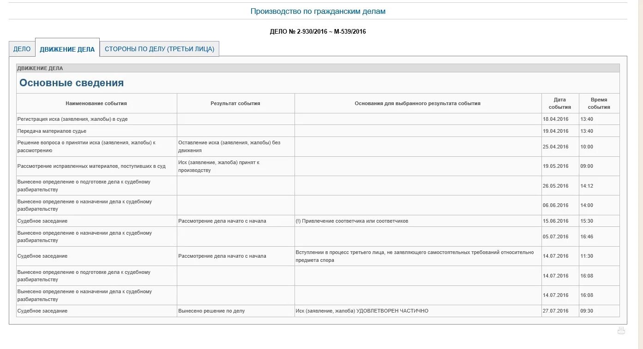This screenshot has height=349, width=643.
Task: Click date 18.04.2016
Action: 556,119
